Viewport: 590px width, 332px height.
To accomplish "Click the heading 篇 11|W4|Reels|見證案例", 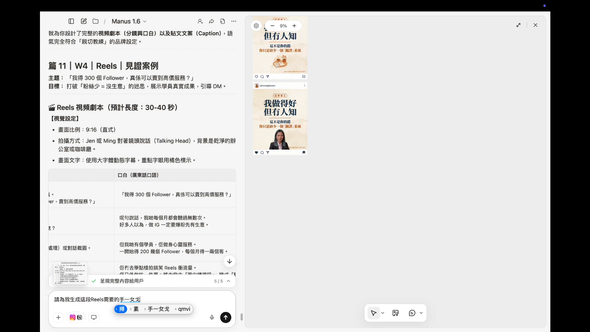I will 103,66.
